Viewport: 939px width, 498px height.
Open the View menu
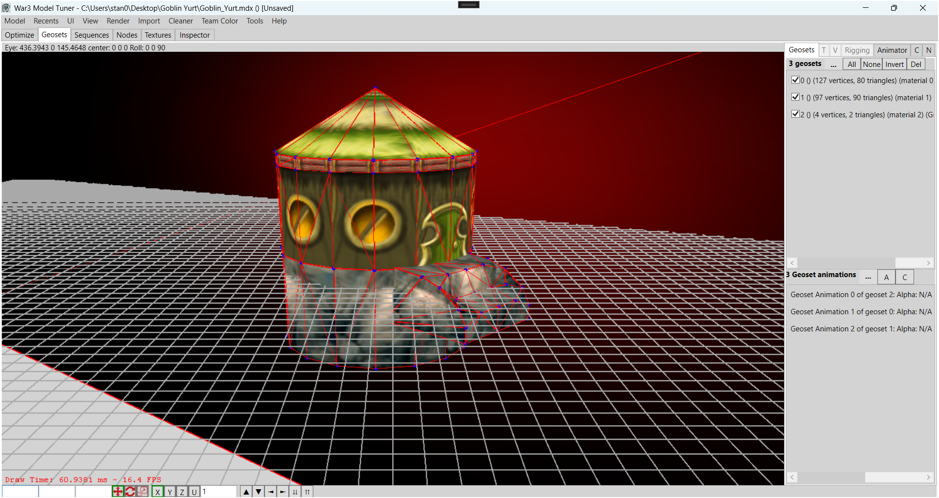point(90,21)
